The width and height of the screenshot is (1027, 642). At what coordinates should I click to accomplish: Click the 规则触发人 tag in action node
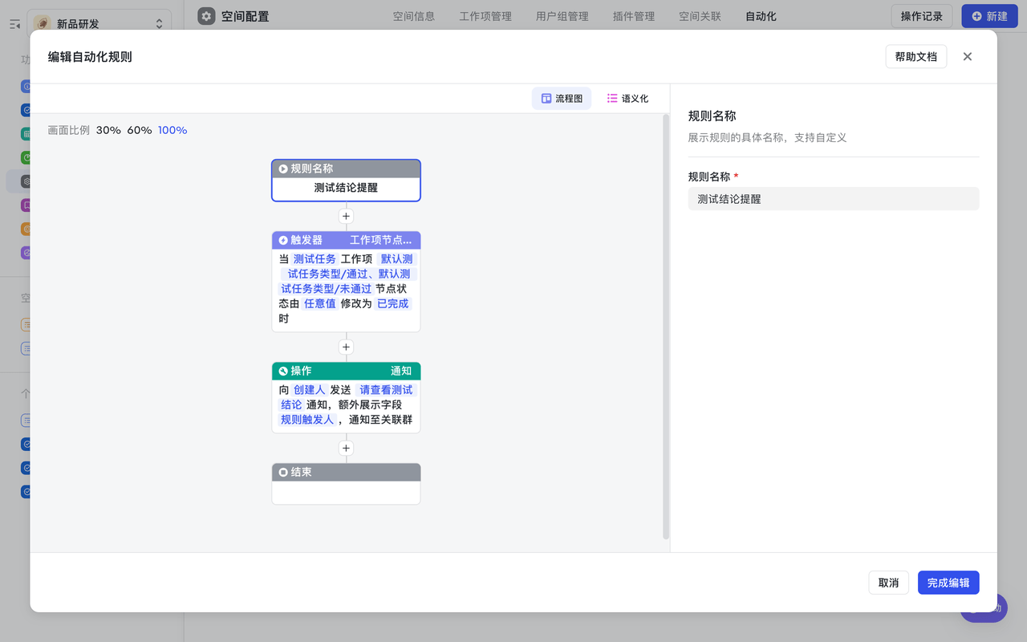(307, 420)
